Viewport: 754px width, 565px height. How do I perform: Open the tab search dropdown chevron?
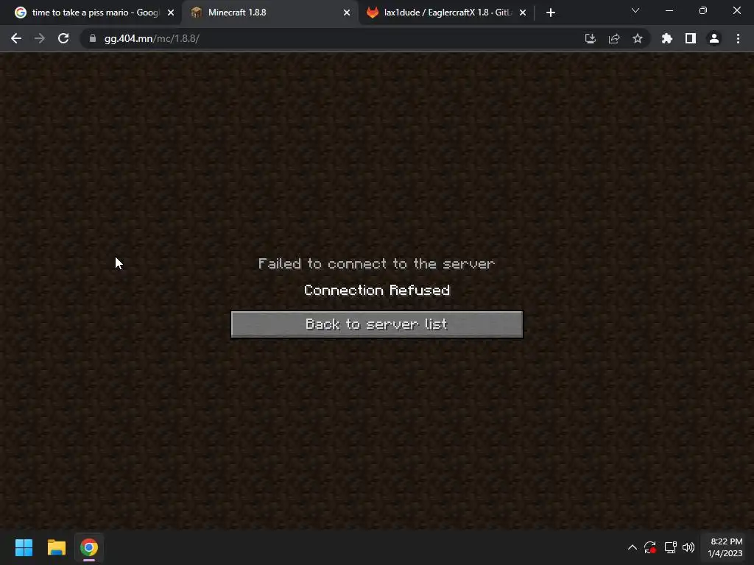pos(635,10)
